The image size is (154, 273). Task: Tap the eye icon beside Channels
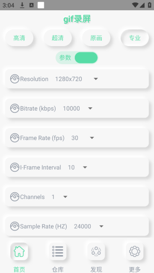15,197
